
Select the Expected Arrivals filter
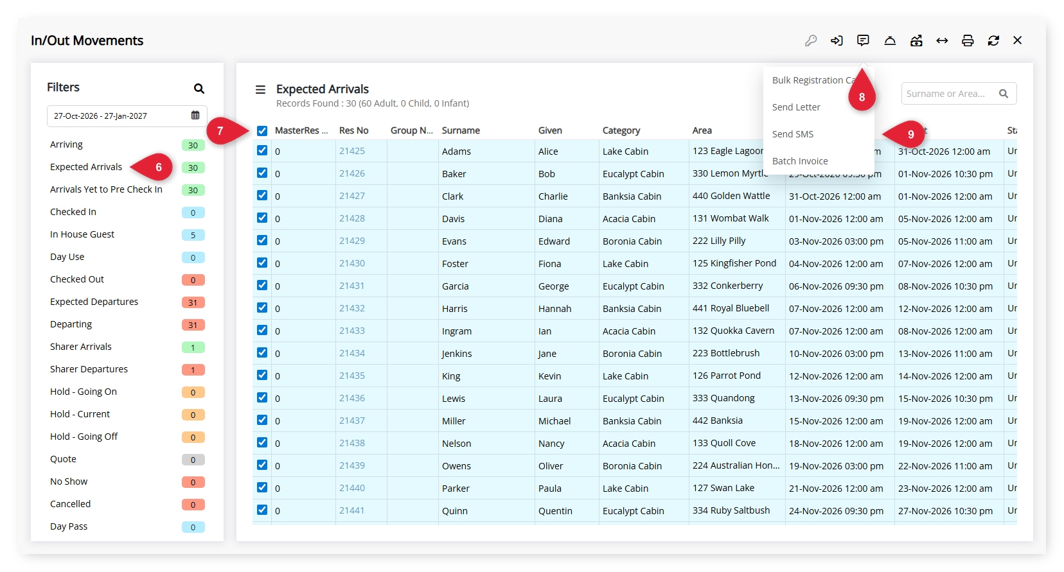pos(86,167)
